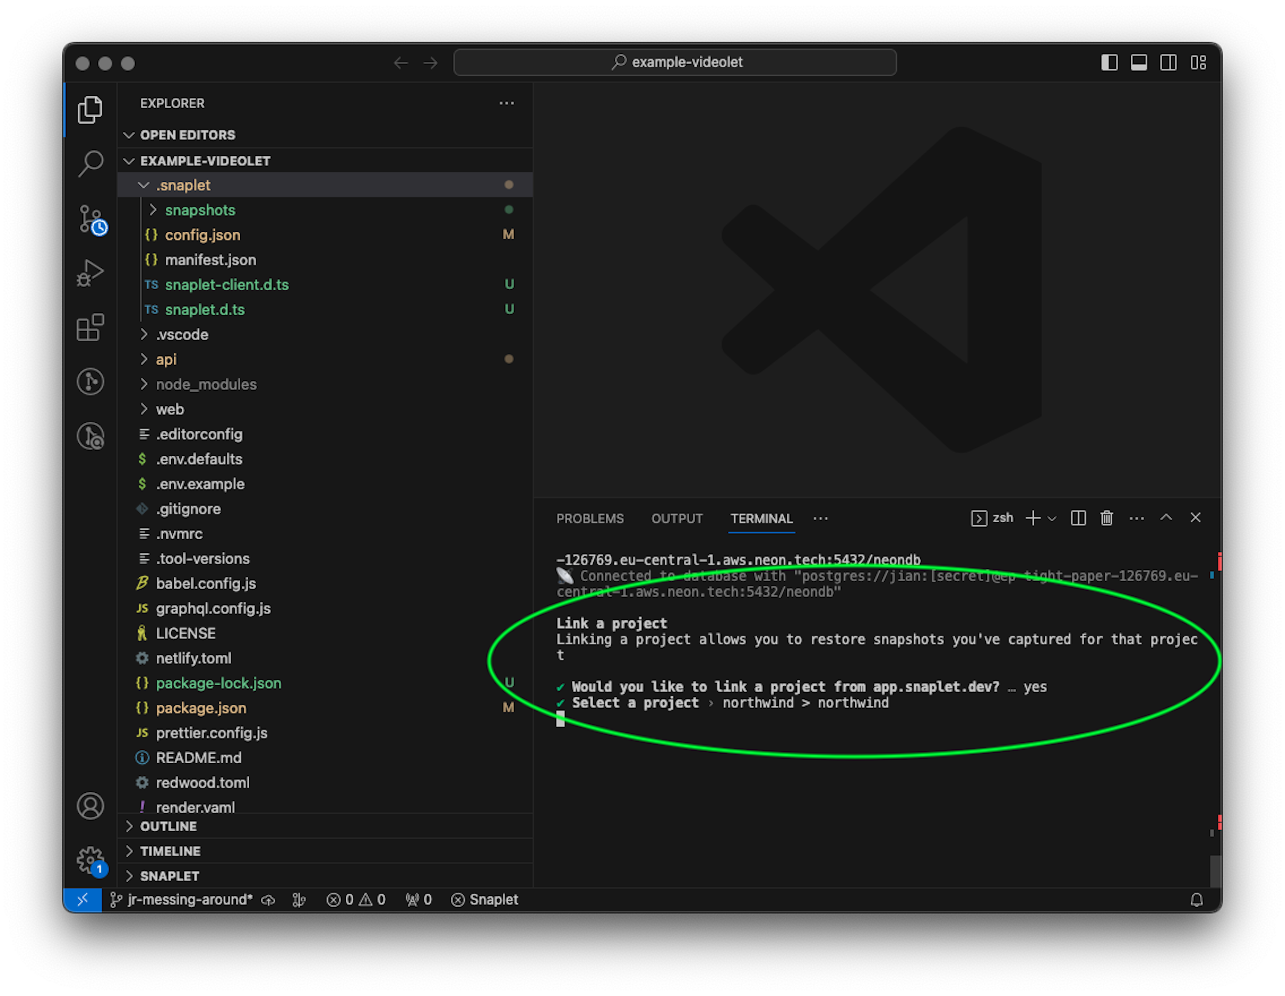1285x996 pixels.
Task: Open the .editorconfig file
Action: point(325,434)
